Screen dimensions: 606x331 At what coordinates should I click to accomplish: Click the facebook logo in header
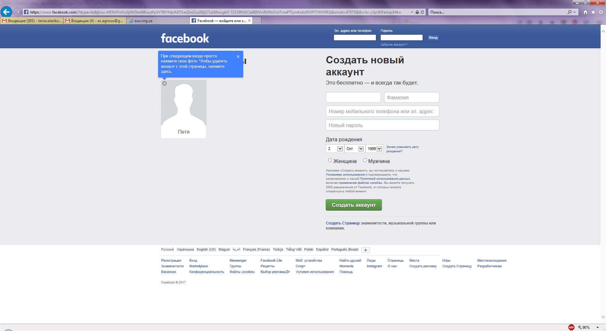[185, 38]
